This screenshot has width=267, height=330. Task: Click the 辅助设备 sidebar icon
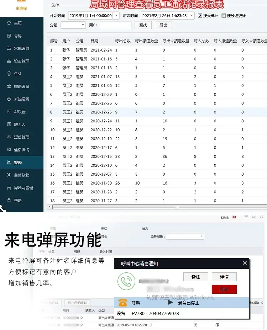coord(9,86)
